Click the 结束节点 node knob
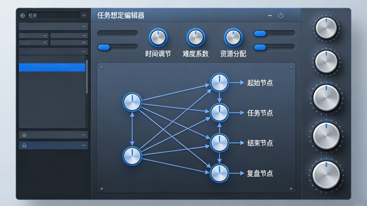Viewport: 367px width, 206px height. point(219,143)
